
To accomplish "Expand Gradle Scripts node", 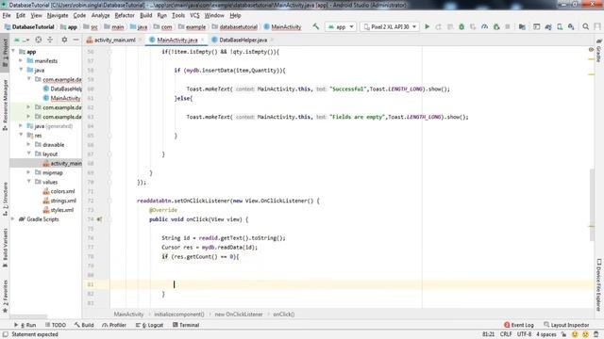I will click(13, 219).
